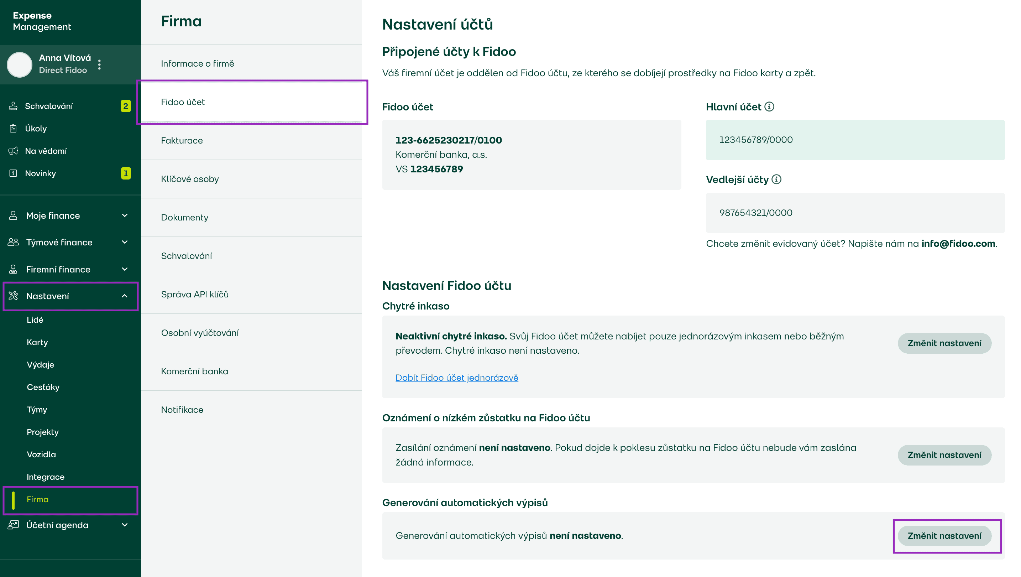Click the Novinky info icon
Viewport: 1021px width, 577px height.
point(13,173)
